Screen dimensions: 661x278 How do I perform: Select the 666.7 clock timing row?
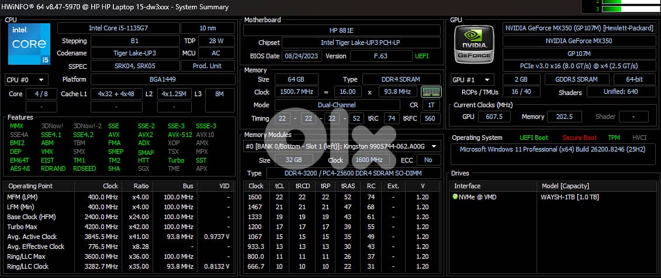click(x=342, y=266)
